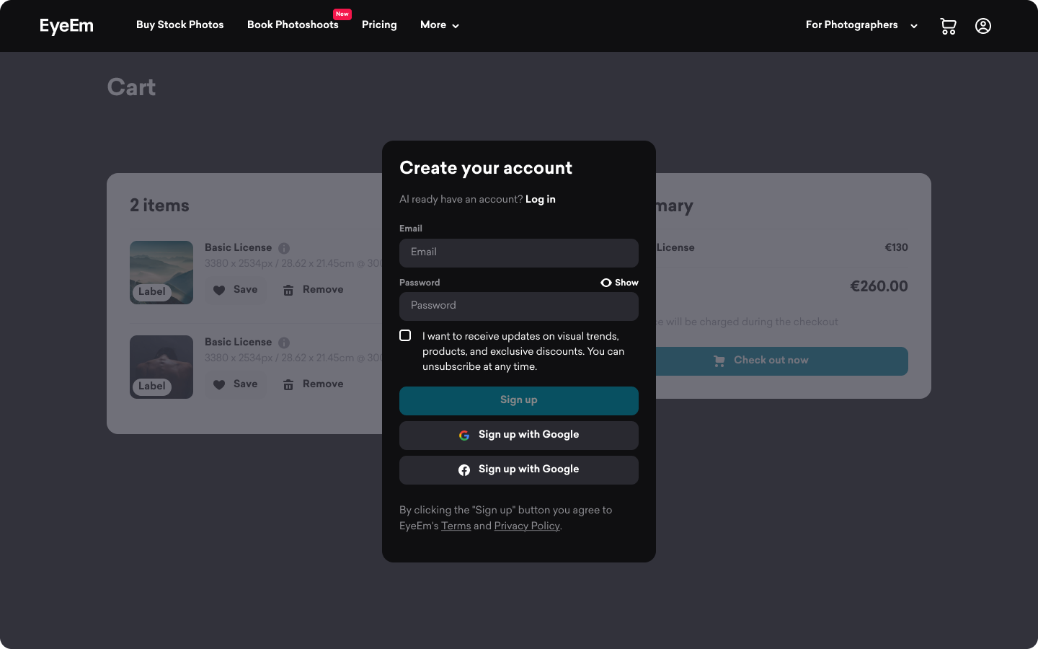Click the info icon beside second Basic License
Viewport: 1038px width, 649px height.
pos(284,343)
